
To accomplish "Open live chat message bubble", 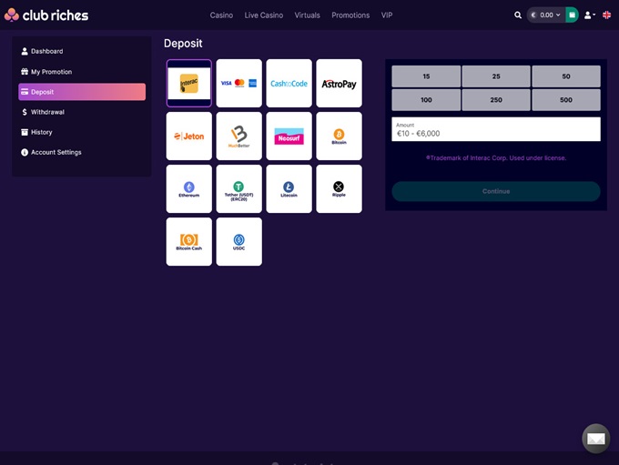I will click(595, 439).
